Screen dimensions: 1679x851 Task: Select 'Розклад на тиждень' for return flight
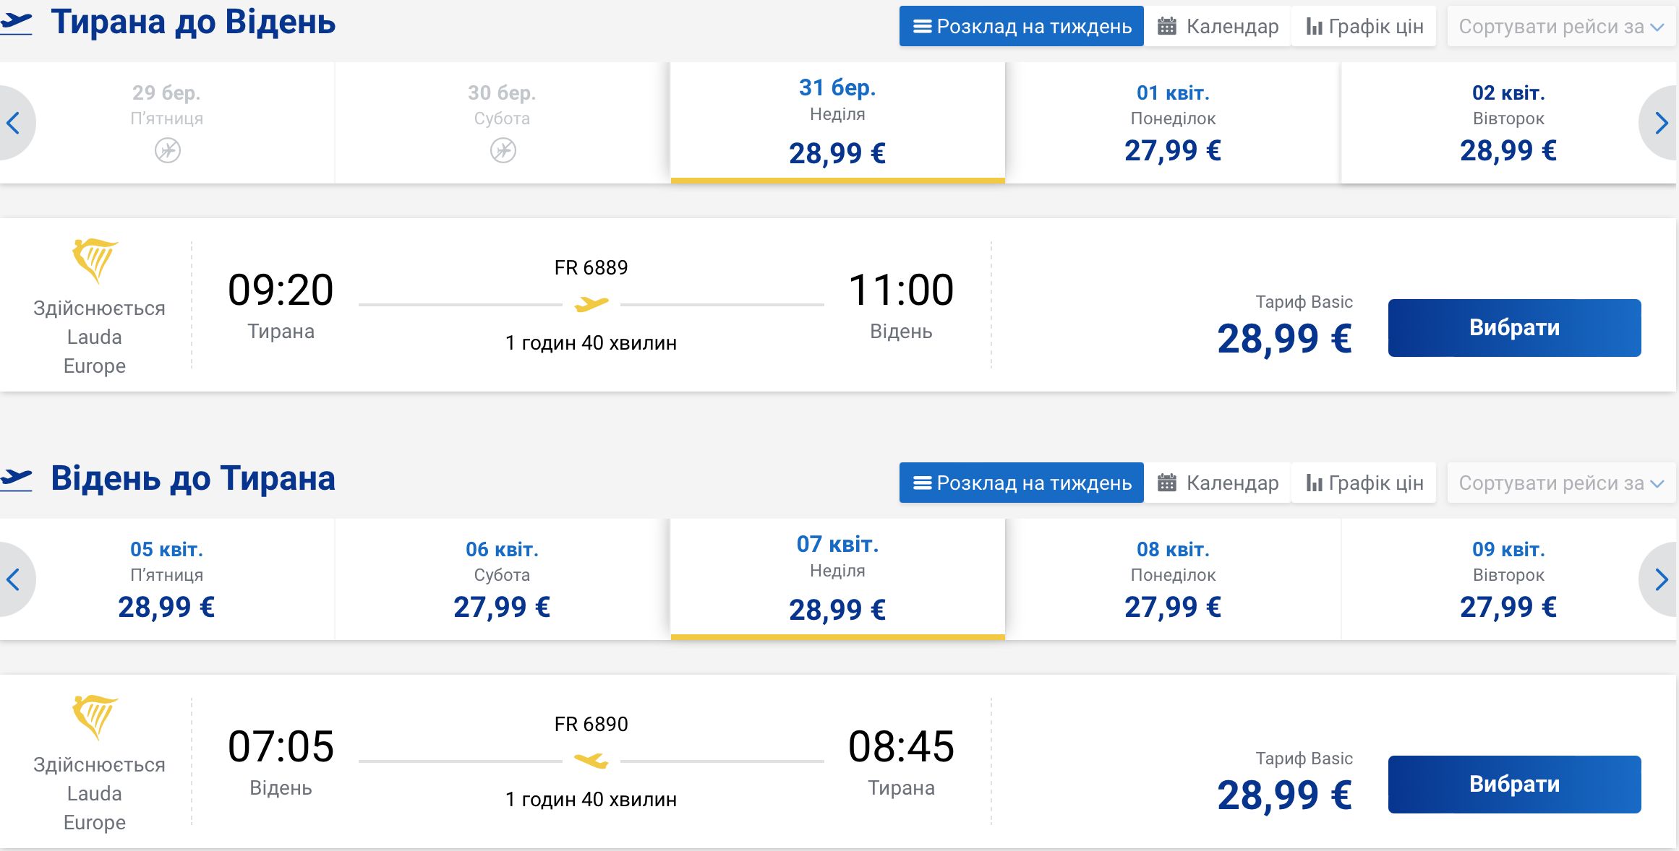tap(1022, 483)
